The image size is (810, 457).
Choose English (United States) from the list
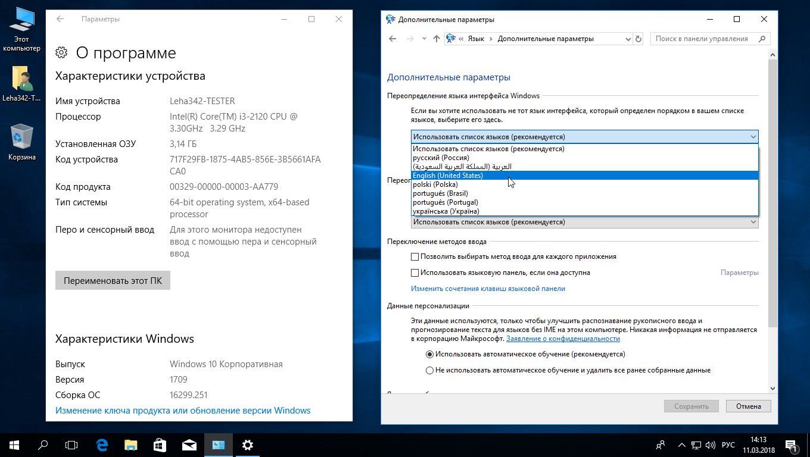coord(448,176)
